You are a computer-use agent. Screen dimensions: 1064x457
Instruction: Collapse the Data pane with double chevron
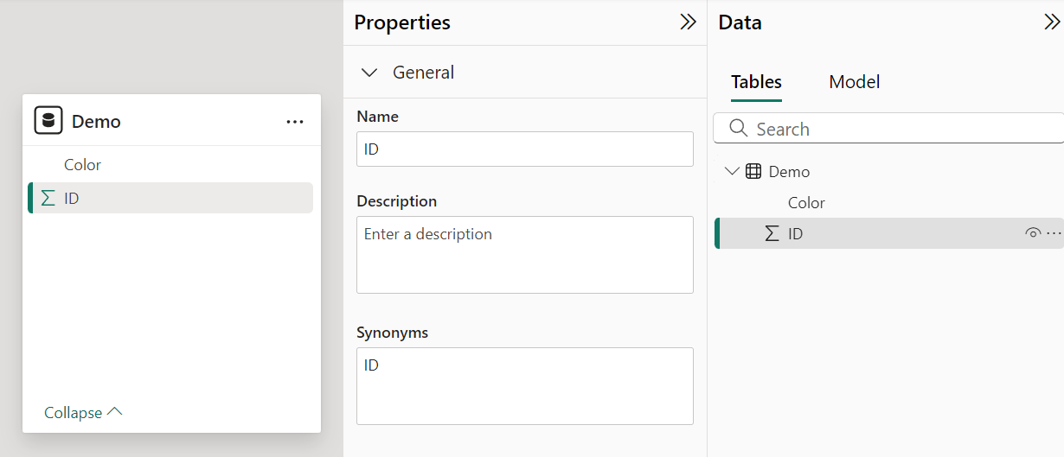coord(1052,22)
